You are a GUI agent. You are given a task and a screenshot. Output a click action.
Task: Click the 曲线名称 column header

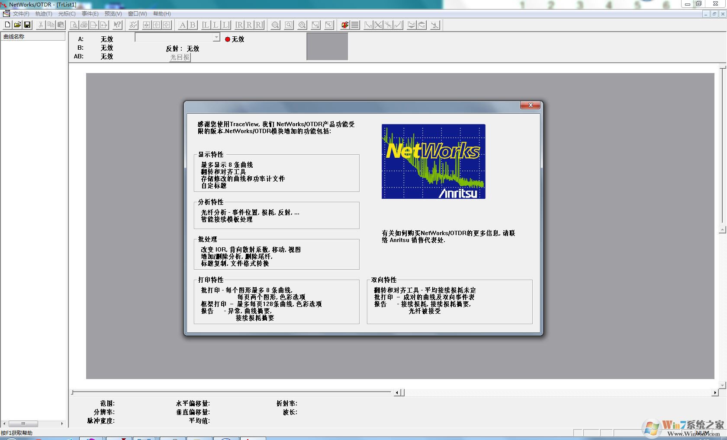click(x=33, y=37)
